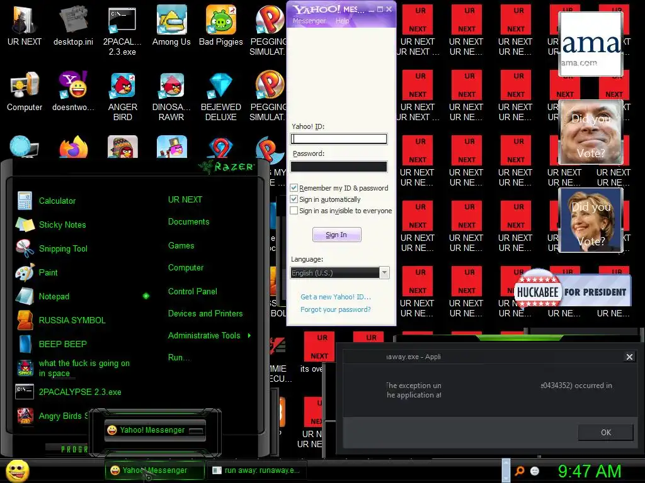
Task: Click the BEEP BEEP icon in Start menu
Action: point(25,344)
